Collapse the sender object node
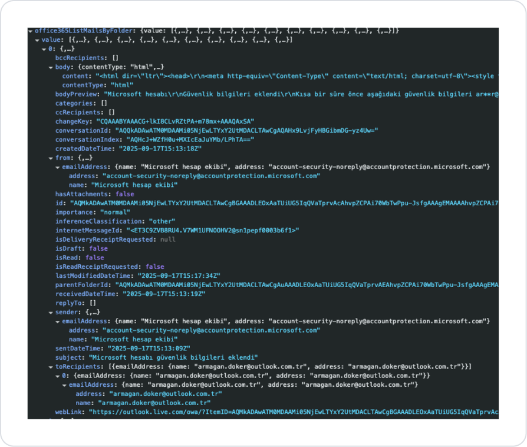527x447 pixels. [51, 313]
